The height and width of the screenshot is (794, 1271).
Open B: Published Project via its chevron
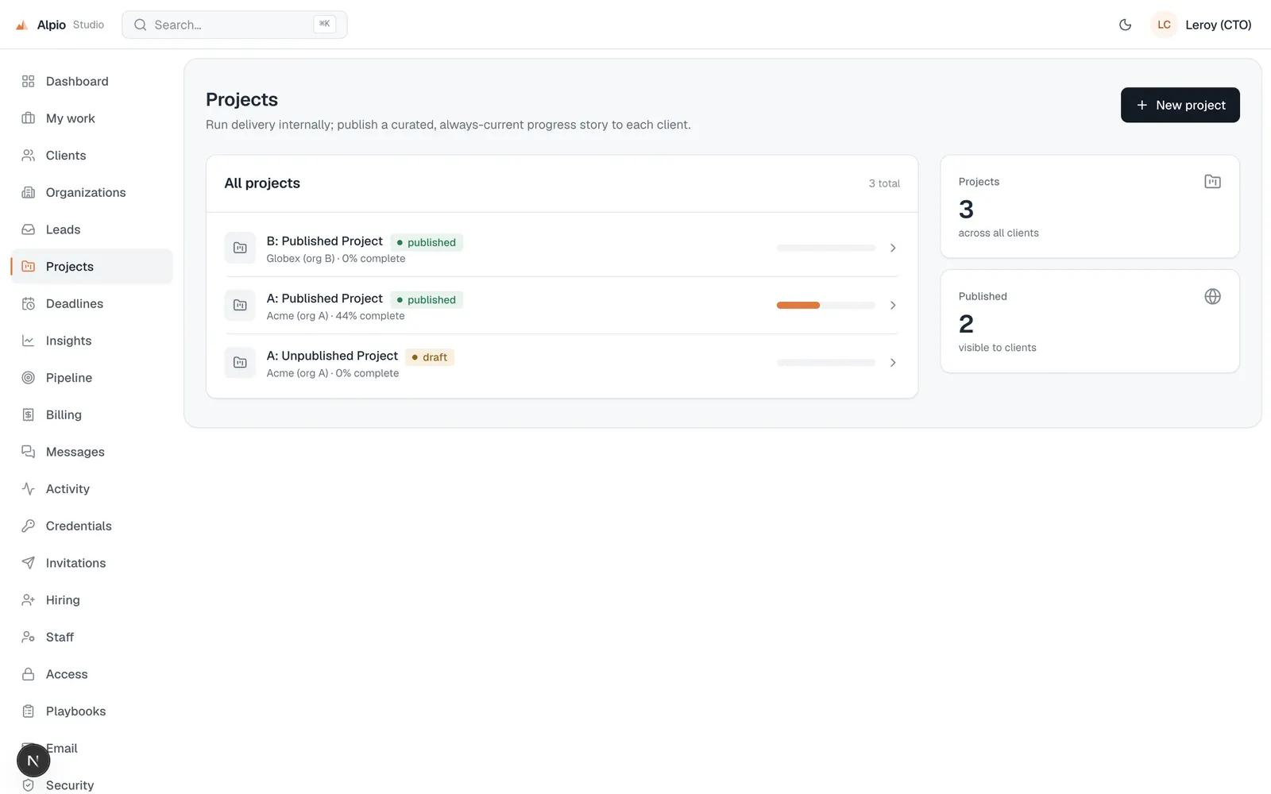pos(893,248)
